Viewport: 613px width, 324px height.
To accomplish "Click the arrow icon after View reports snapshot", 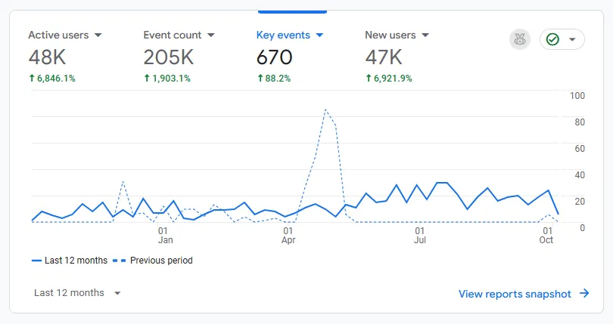I will (584, 294).
